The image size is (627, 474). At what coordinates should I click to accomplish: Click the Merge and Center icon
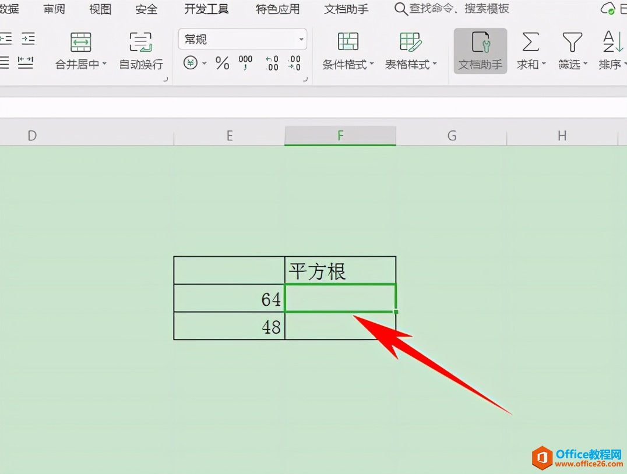81,42
